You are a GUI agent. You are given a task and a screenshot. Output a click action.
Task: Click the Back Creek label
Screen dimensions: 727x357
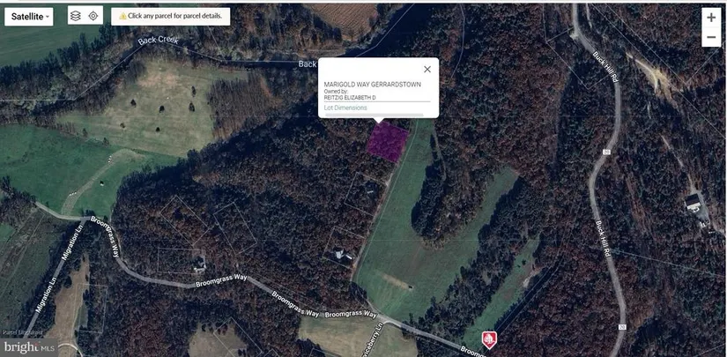coord(158,41)
